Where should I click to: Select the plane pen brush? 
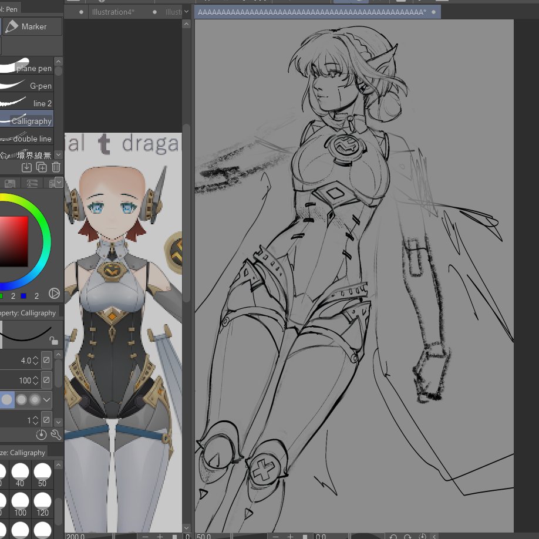click(x=26, y=66)
